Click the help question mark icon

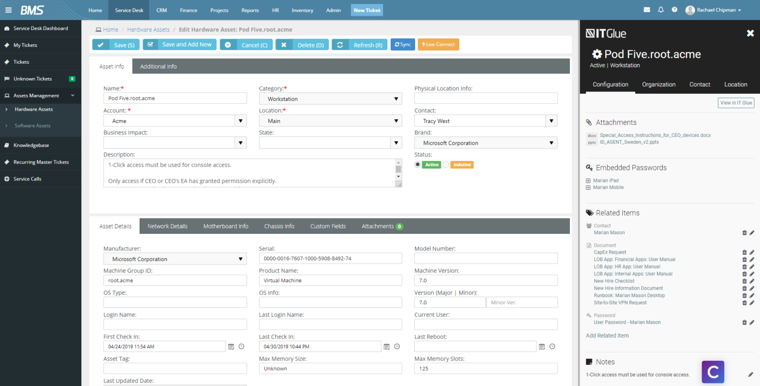[674, 9]
